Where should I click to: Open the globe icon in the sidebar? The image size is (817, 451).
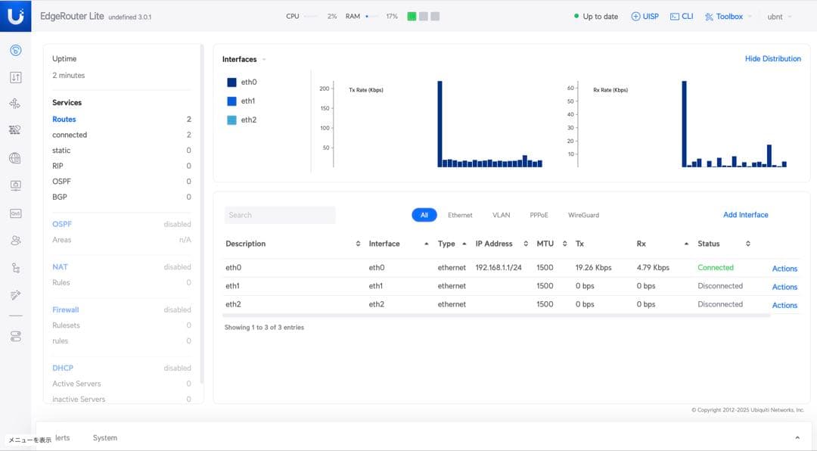pos(15,158)
